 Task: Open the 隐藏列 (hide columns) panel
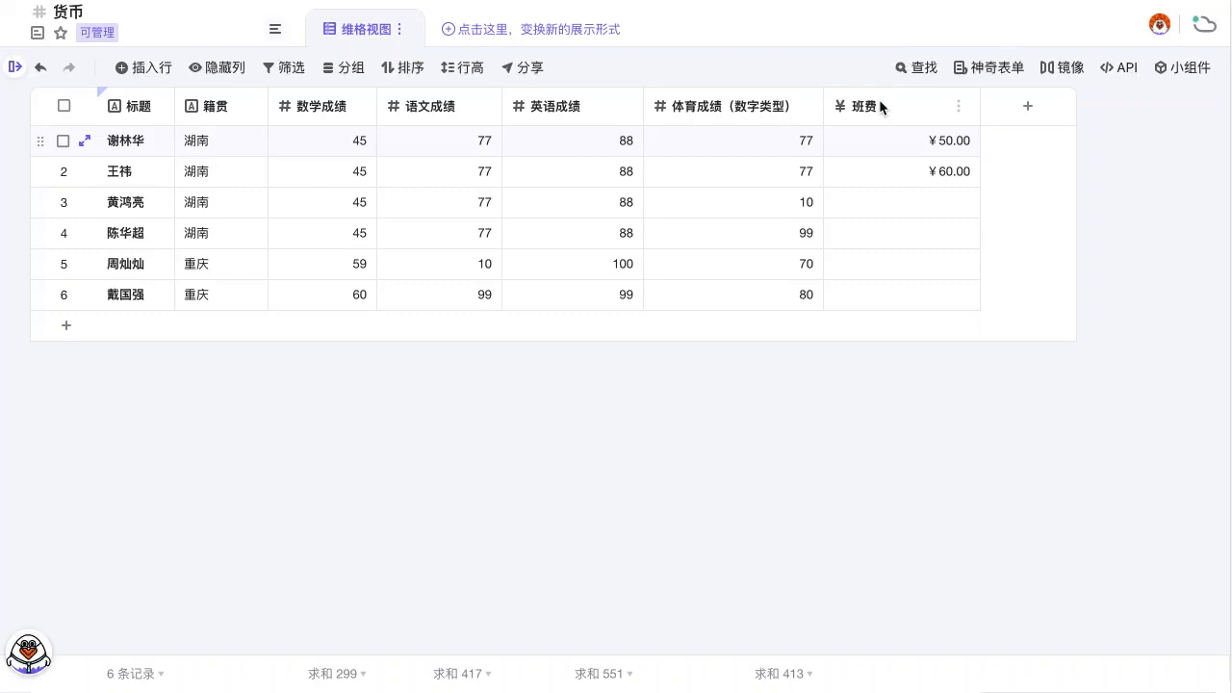[216, 67]
